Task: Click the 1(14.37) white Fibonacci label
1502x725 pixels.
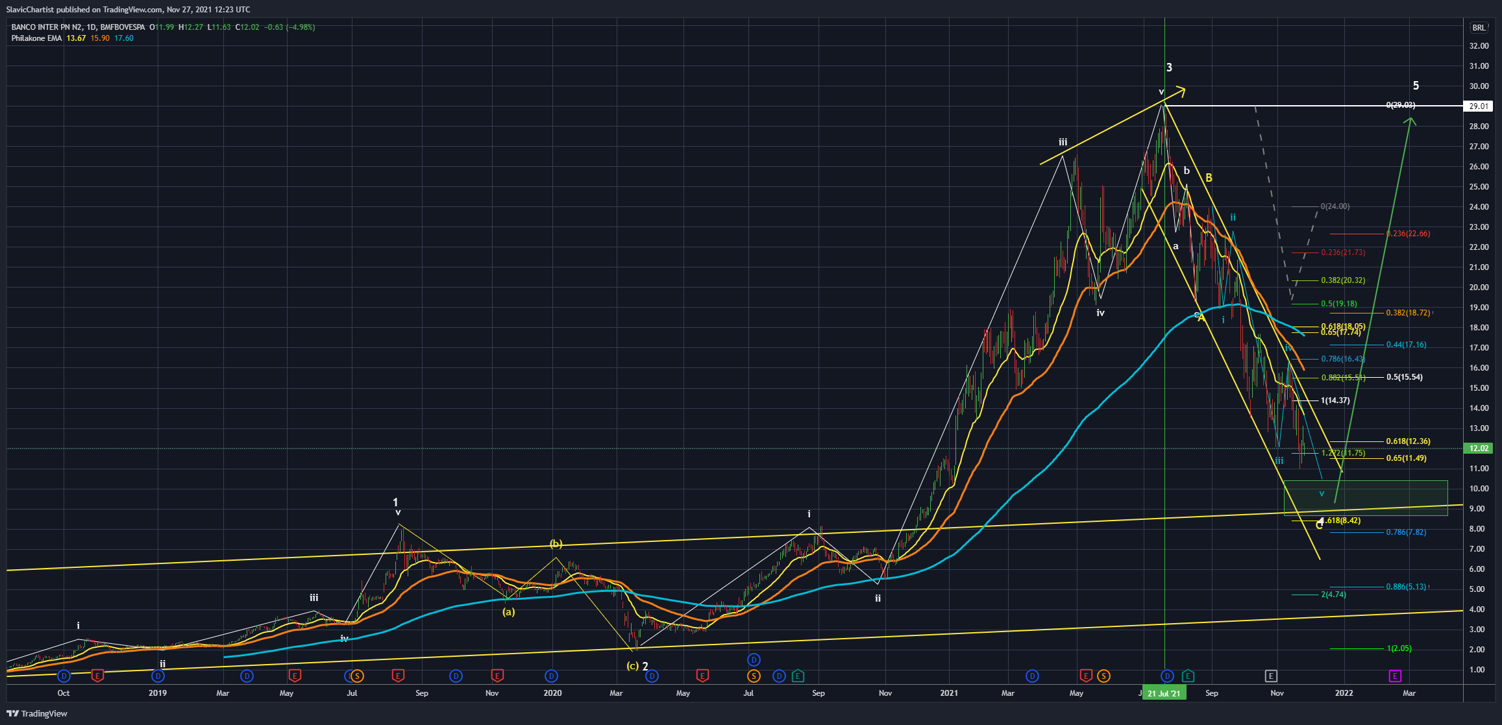Action: click(1335, 400)
